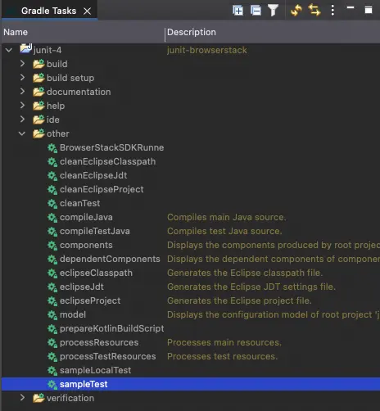Click 'Processes main resources.' description

pyautogui.click(x=224, y=342)
